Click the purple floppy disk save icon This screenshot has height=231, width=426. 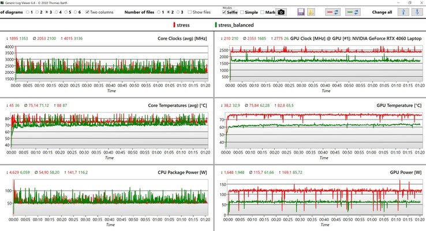[x=301, y=12]
